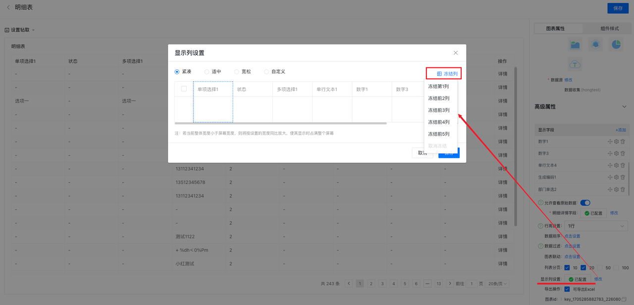Select the pie chart type icon
This screenshot has height=305, width=634.
[x=616, y=45]
